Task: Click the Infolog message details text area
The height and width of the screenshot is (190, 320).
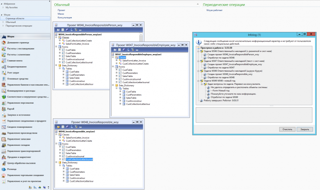Action: coord(254,115)
